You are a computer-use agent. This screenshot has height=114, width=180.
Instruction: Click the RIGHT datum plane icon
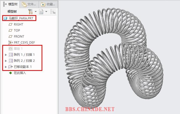click(x=11, y=24)
